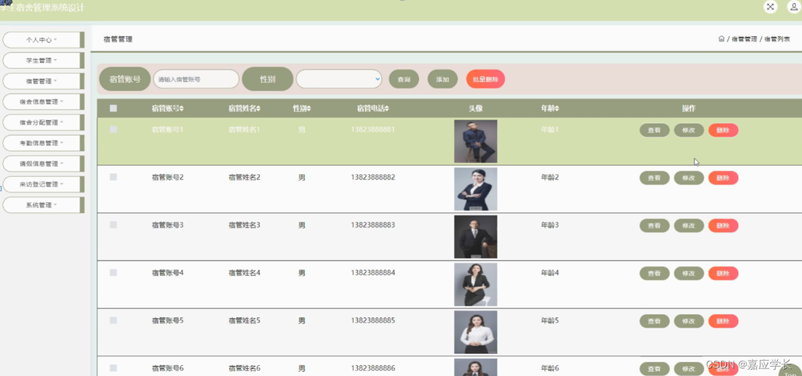Open avatar photo of 宿管姓名1
Image resolution: width=802 pixels, height=376 pixels.
click(x=475, y=142)
